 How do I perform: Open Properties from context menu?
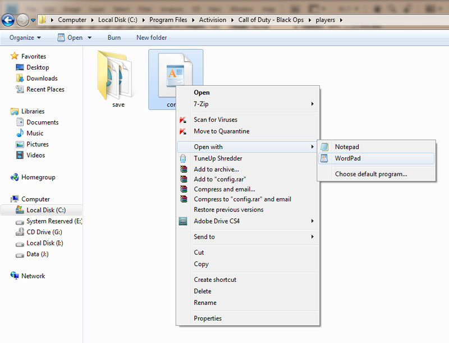click(x=248, y=318)
